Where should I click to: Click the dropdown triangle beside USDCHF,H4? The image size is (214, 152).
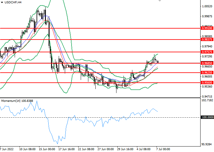tap(2, 2)
